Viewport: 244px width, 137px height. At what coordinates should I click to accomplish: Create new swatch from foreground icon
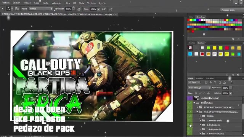(233, 39)
